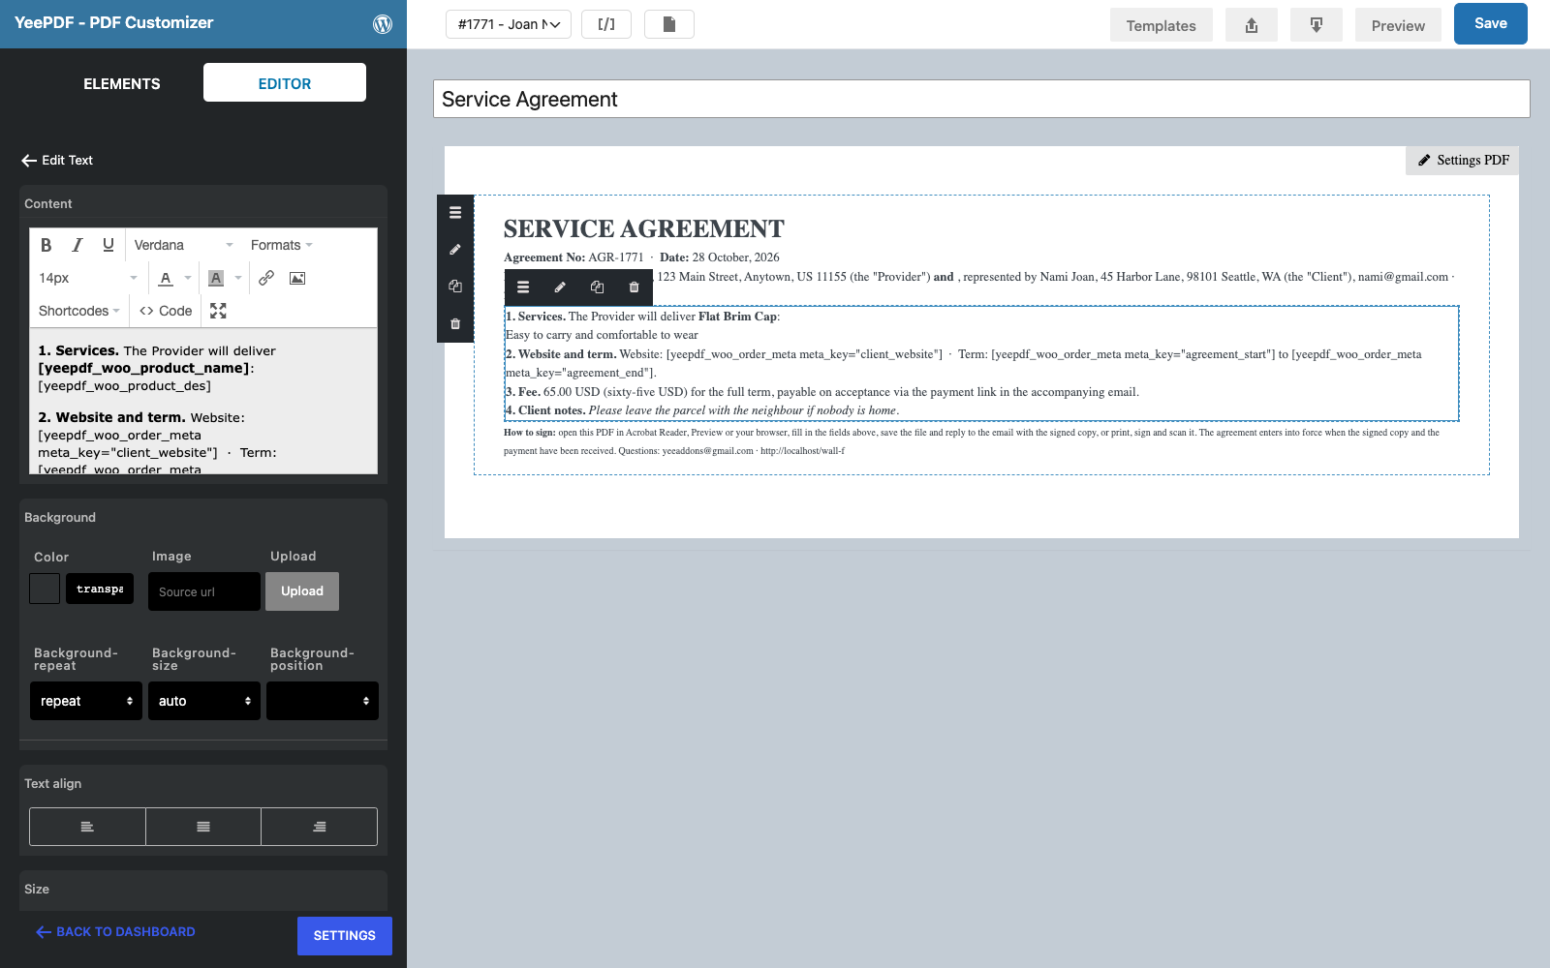Switch to the ELEMENTS tab
Screen dimensions: 1550x968
[x=122, y=83]
